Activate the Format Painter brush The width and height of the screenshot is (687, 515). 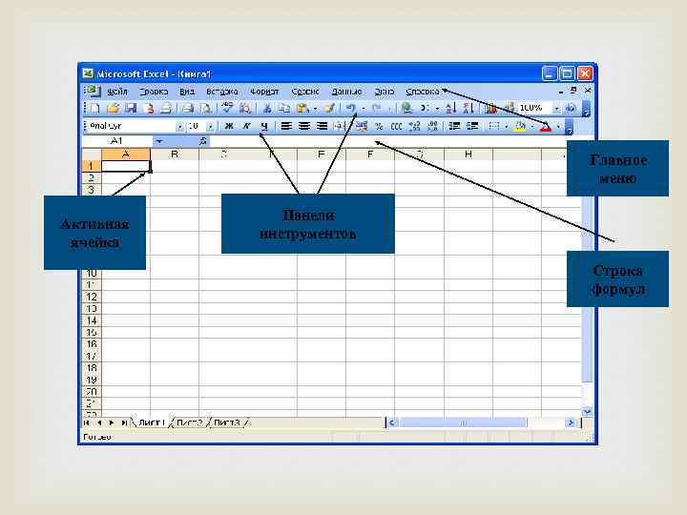[330, 108]
